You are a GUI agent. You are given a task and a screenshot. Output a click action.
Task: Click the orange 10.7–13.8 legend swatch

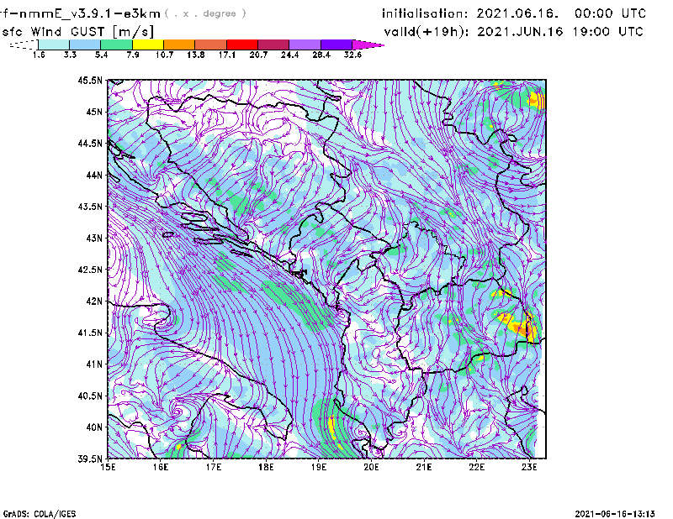click(179, 45)
